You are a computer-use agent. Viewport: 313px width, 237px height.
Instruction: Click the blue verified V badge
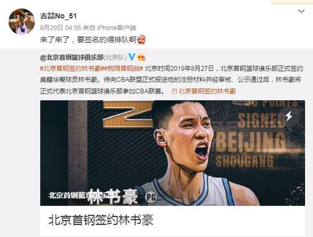click(x=131, y=57)
